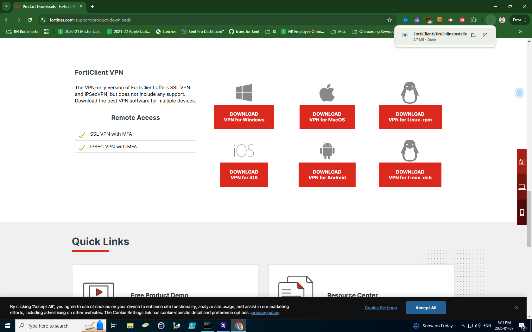The height and width of the screenshot is (332, 532).
Task: Show downloaded FortiClient installer in folder
Action: point(474,35)
